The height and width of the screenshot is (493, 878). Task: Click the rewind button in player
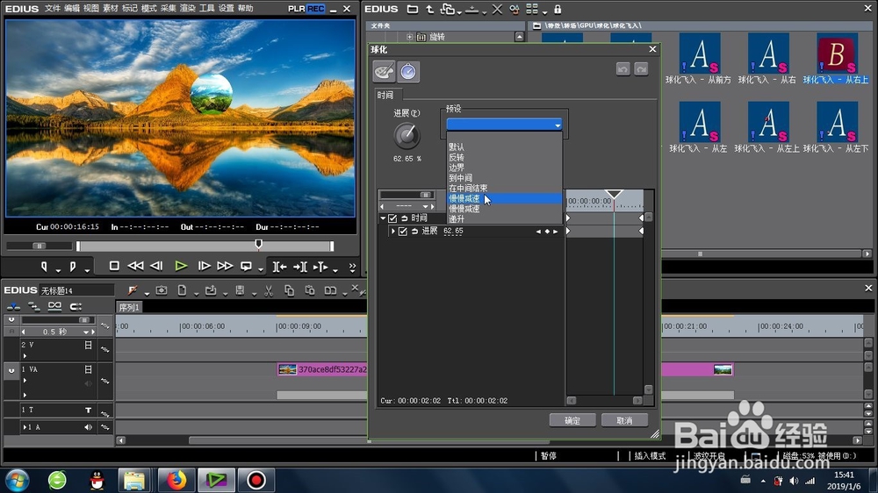tap(135, 266)
